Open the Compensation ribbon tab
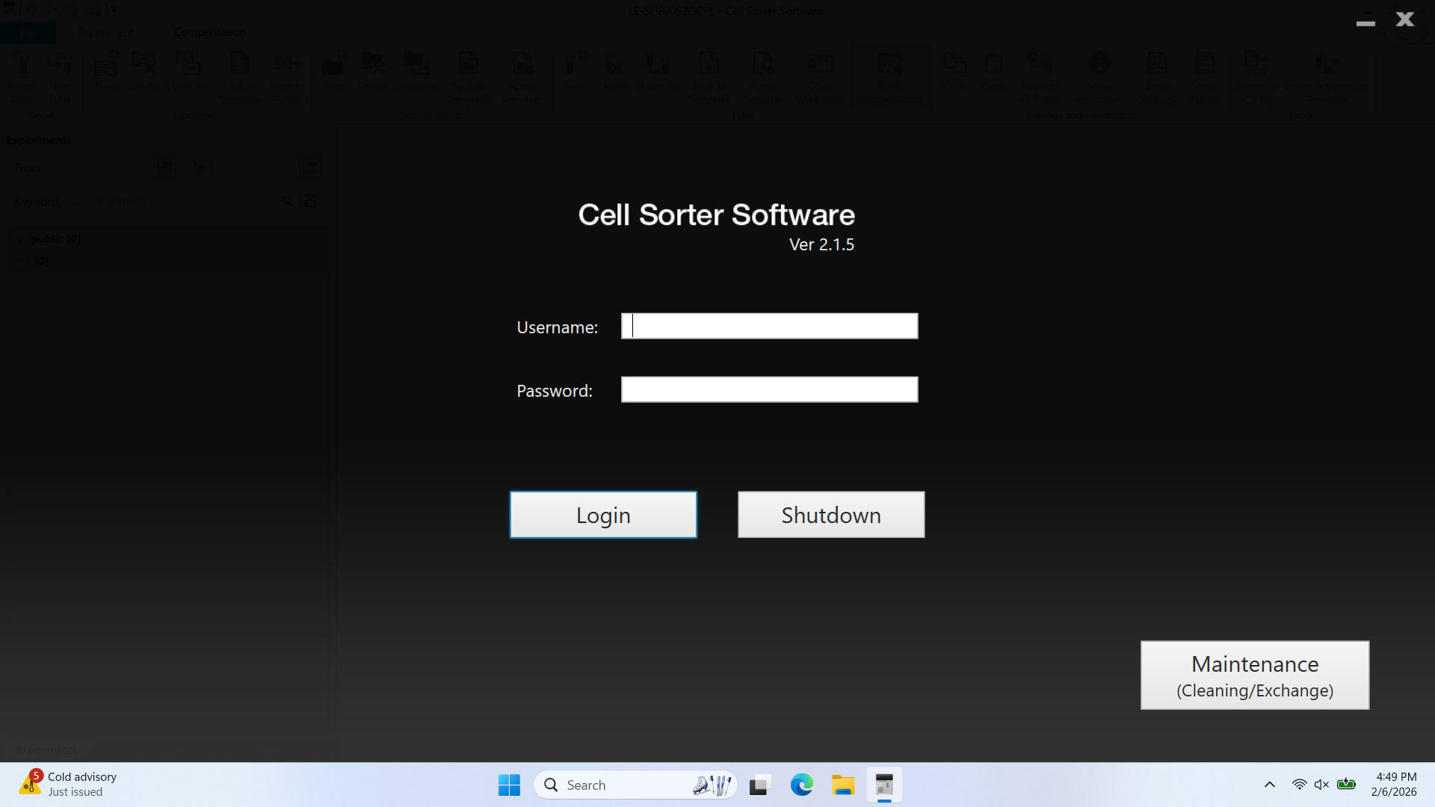The height and width of the screenshot is (807, 1435). pos(209,32)
